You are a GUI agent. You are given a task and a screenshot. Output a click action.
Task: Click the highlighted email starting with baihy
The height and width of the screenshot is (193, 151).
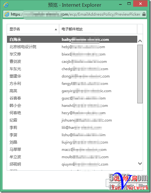tap(85, 40)
